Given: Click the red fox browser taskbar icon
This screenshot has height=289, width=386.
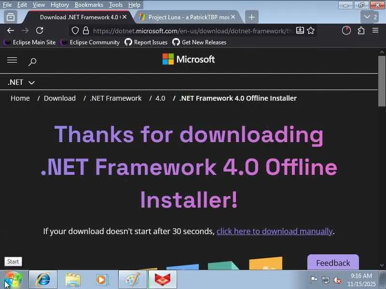Looking at the screenshot, I should [x=163, y=280].
